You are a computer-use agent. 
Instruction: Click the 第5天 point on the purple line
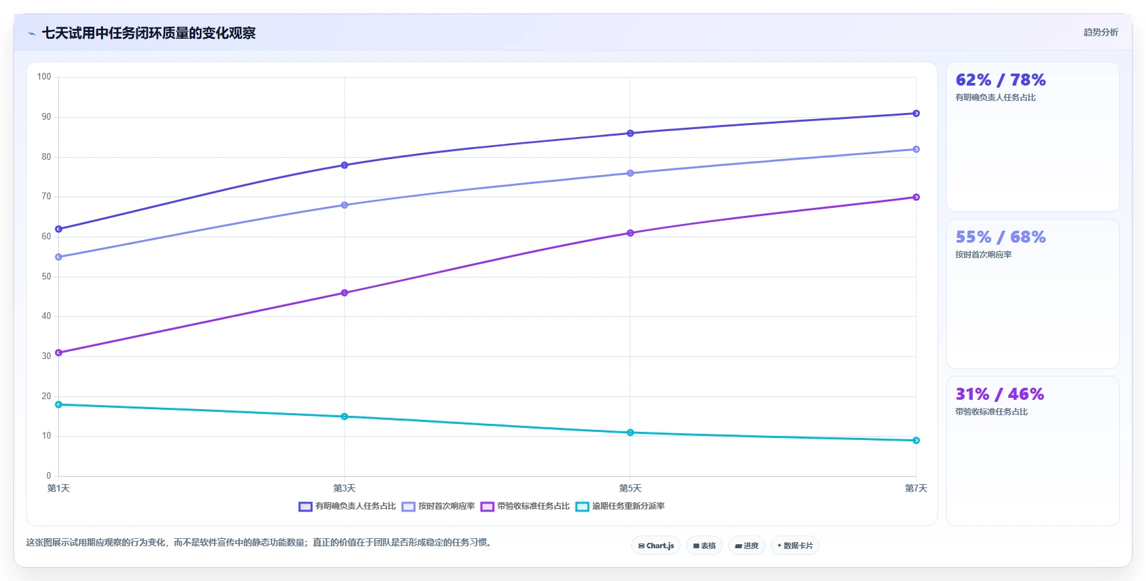point(631,233)
